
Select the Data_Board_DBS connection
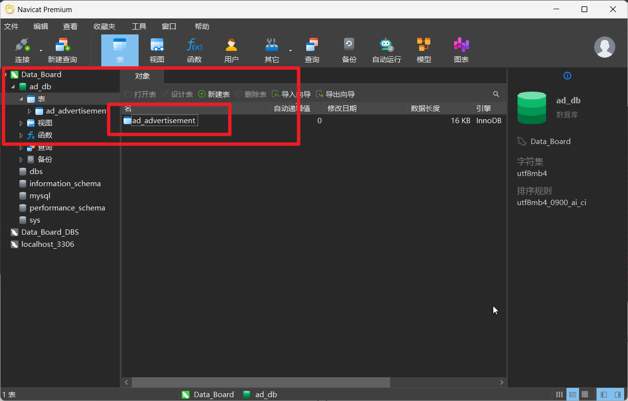50,232
